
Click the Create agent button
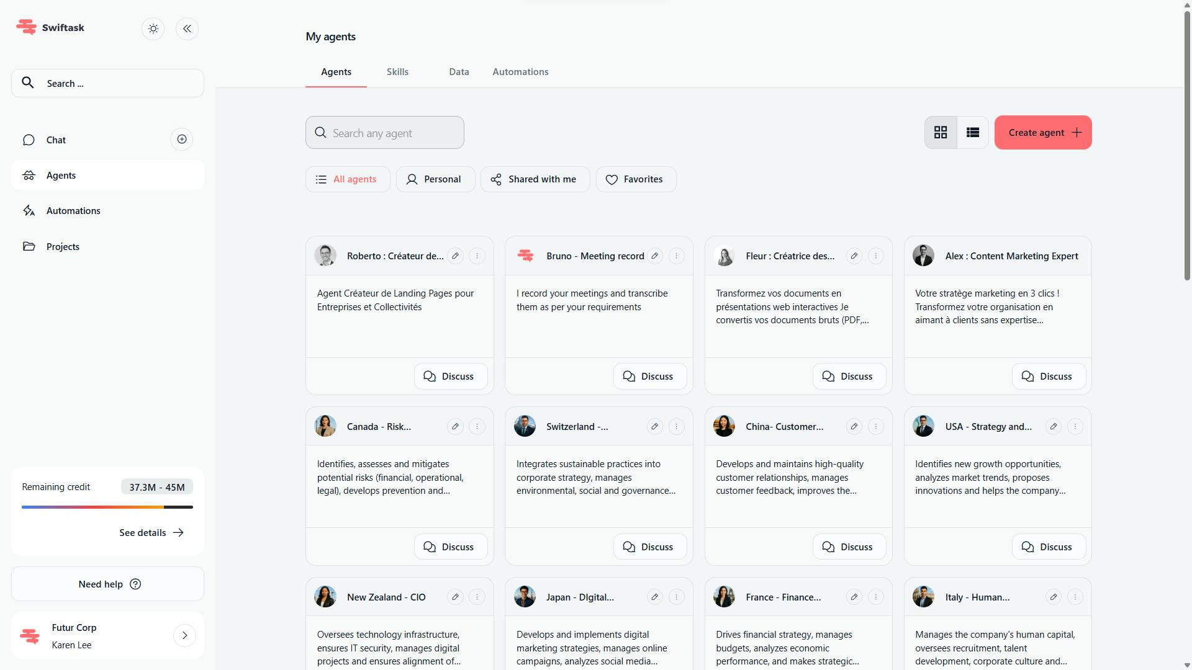(1043, 132)
